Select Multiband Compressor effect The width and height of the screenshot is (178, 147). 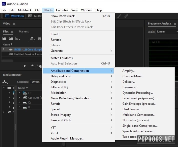pyautogui.click(x=144, y=115)
